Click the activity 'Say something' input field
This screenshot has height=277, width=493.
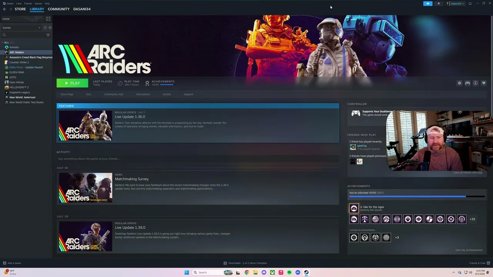click(198, 159)
